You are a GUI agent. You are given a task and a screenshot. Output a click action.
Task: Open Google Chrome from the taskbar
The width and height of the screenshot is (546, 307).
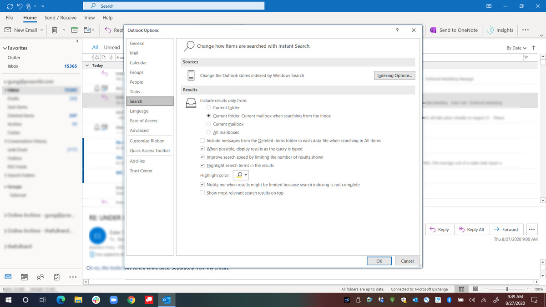[131, 300]
